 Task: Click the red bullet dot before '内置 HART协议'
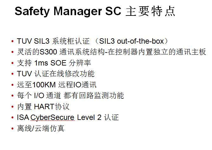tap(13, 107)
